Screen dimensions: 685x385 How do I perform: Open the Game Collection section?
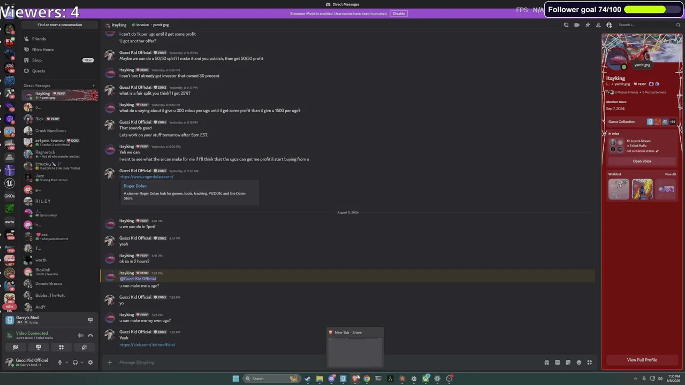(x=642, y=122)
